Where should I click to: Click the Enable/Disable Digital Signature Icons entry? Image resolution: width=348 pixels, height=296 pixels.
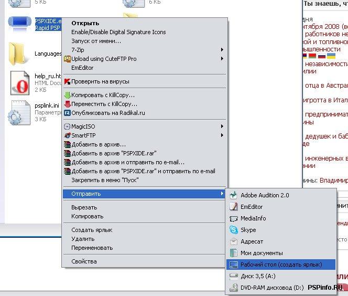pos(118,32)
